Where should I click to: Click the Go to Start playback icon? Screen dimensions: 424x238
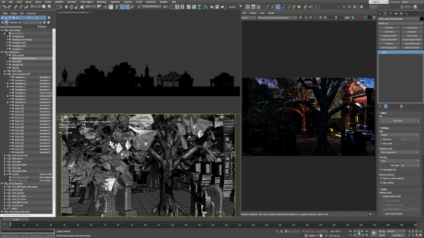pos(349,231)
